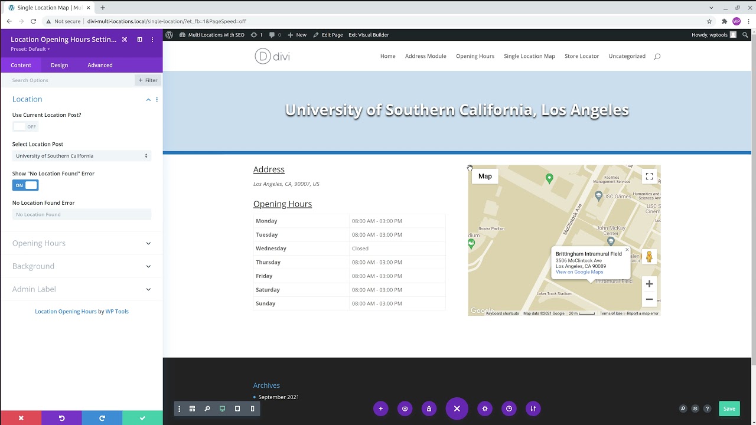The width and height of the screenshot is (756, 425).
Task: Click the site header search icon
Action: (x=657, y=56)
